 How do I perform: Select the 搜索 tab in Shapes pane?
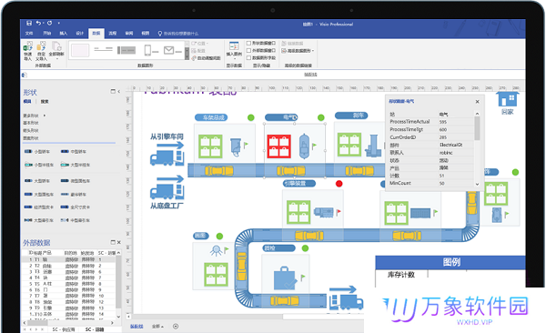[x=45, y=101]
